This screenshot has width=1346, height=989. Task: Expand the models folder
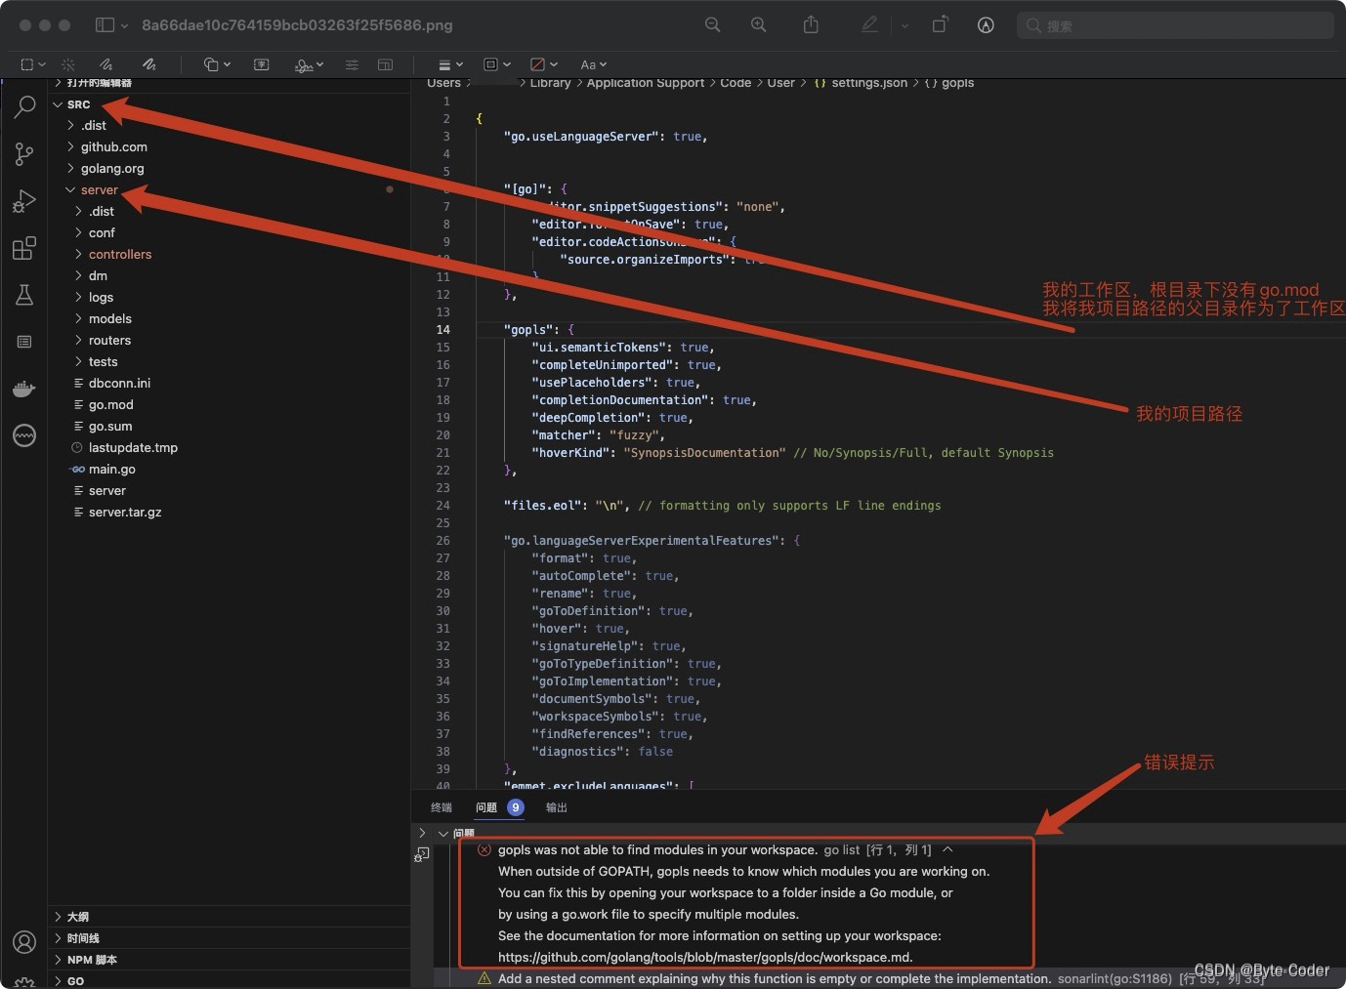109,319
